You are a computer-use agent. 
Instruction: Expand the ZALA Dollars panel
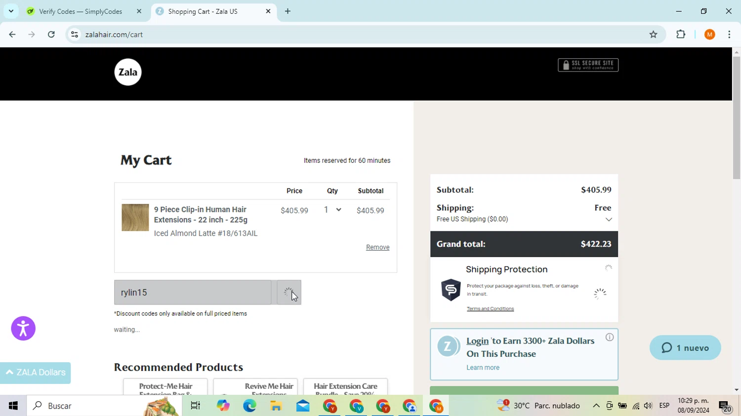[36, 373]
